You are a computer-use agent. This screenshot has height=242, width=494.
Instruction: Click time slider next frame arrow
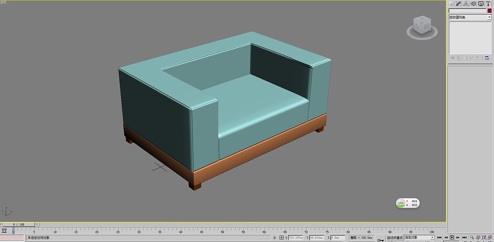pyautogui.click(x=37, y=224)
